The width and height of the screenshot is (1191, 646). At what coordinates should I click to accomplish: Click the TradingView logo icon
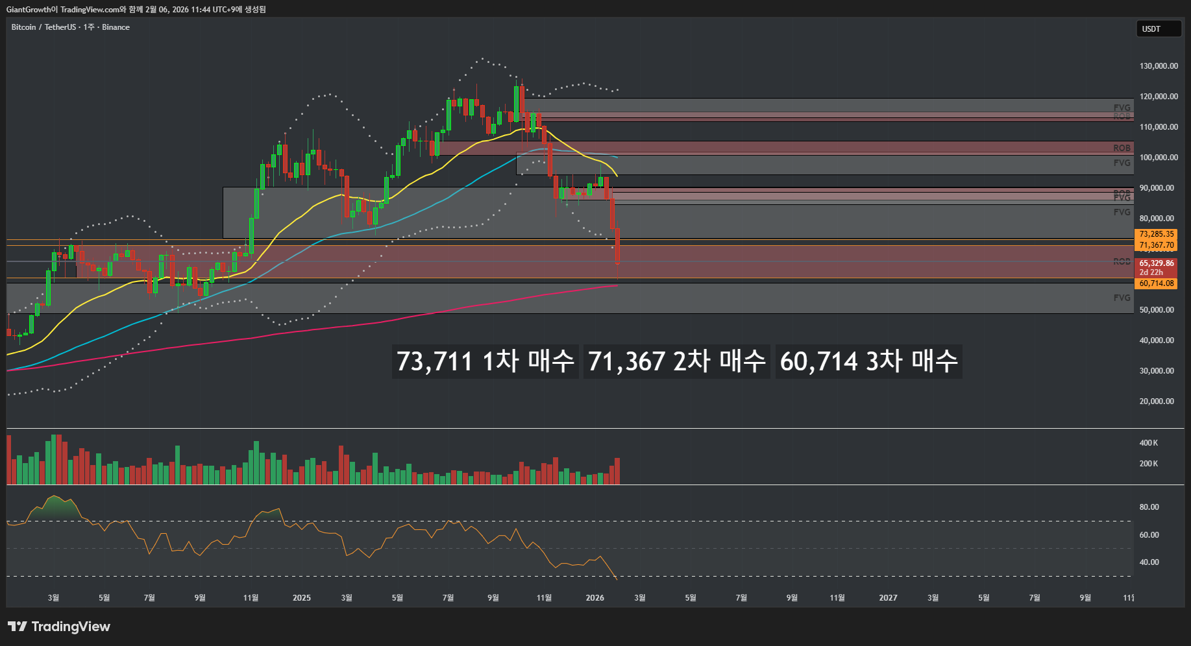point(18,627)
